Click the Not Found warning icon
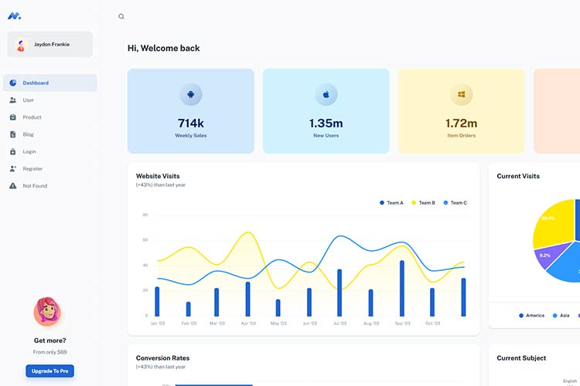 pos(13,186)
